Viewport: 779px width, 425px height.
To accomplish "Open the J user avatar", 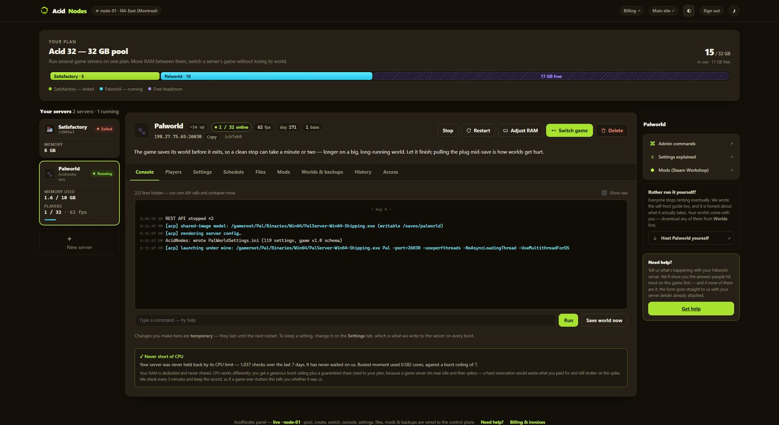I will click(734, 11).
